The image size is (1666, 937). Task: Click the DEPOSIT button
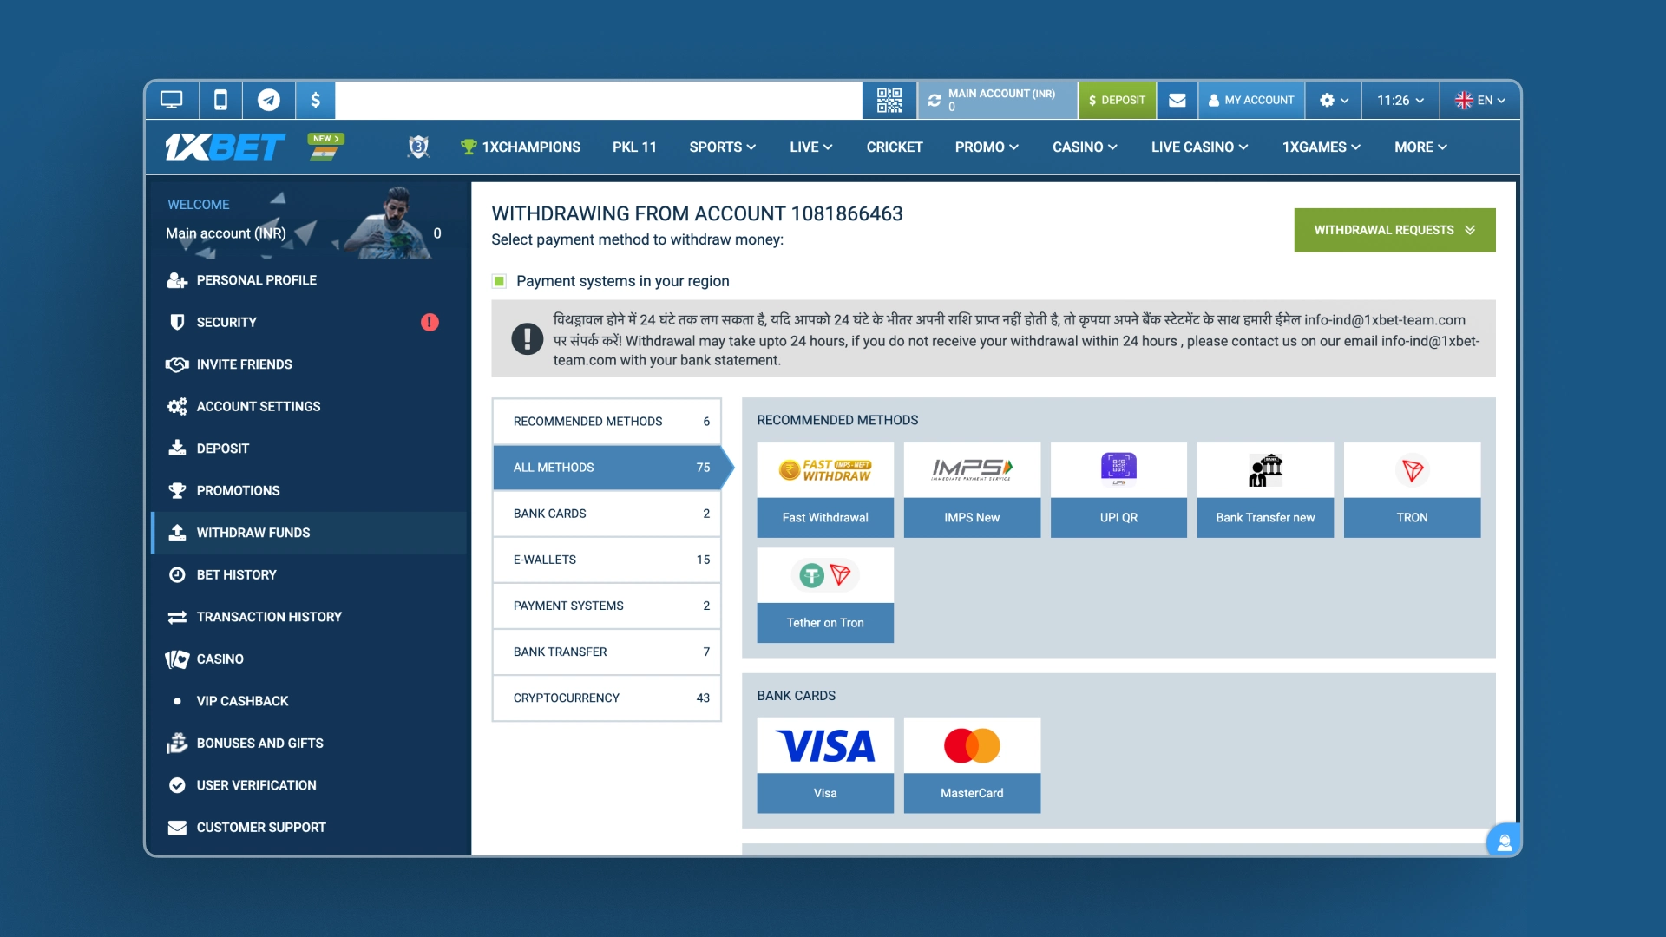pyautogui.click(x=1117, y=100)
